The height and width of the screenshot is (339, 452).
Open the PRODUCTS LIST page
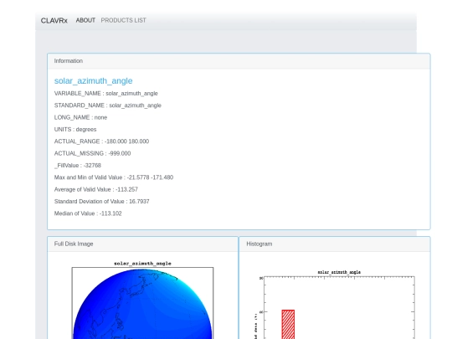(123, 20)
